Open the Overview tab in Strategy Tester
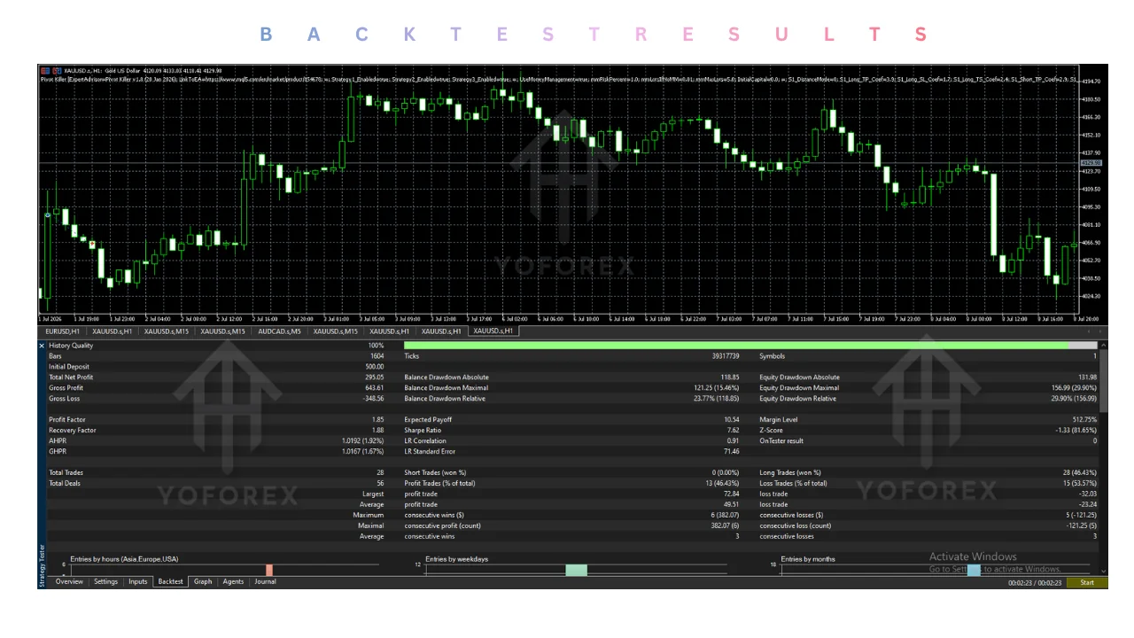1134x638 pixels. [69, 582]
